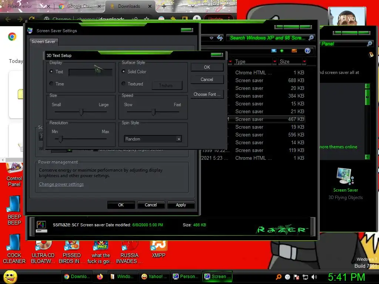Click OK in 3D Text Setup

207,67
